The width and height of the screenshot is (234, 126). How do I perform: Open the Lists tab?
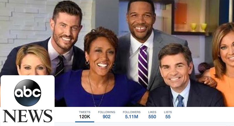(168, 115)
